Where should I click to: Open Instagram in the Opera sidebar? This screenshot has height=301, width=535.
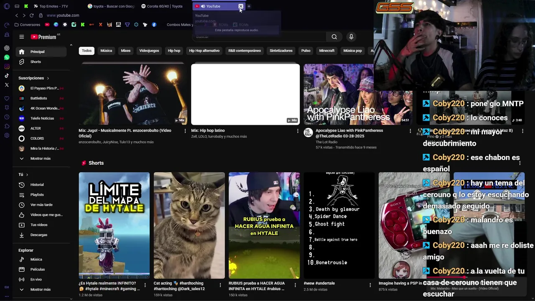7,66
